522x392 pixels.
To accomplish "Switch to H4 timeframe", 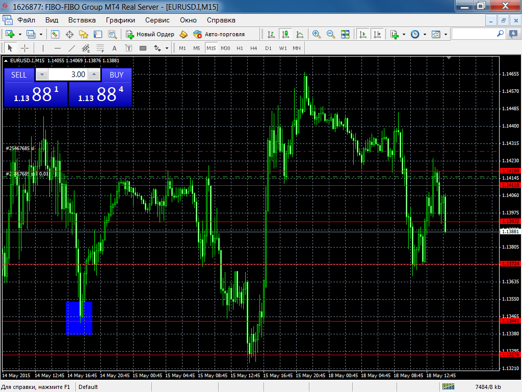I will [254, 48].
